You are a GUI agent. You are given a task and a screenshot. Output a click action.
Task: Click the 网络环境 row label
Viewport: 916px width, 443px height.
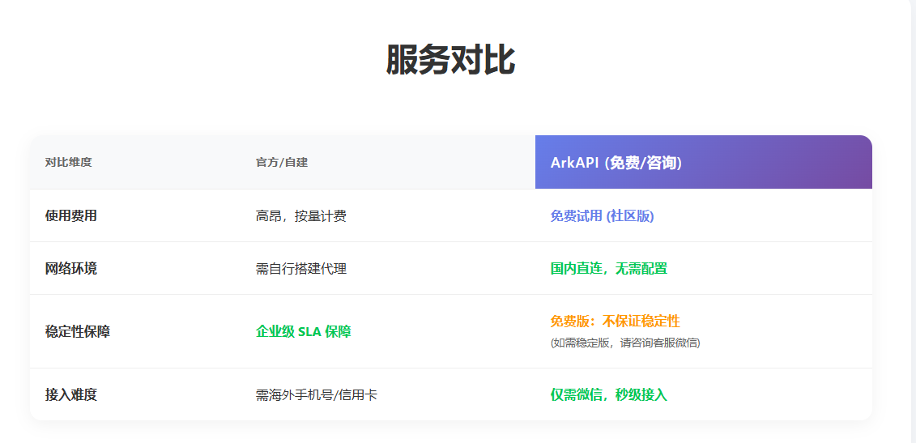(x=70, y=268)
